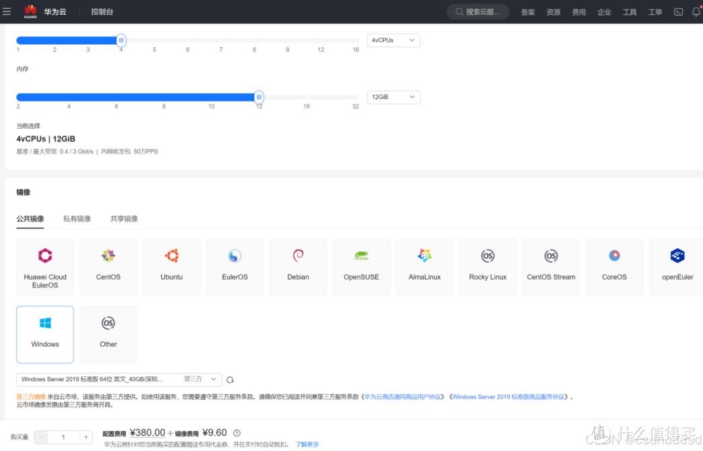Select the Rocky Linux option
Image resolution: width=703 pixels, height=451 pixels.
(488, 267)
